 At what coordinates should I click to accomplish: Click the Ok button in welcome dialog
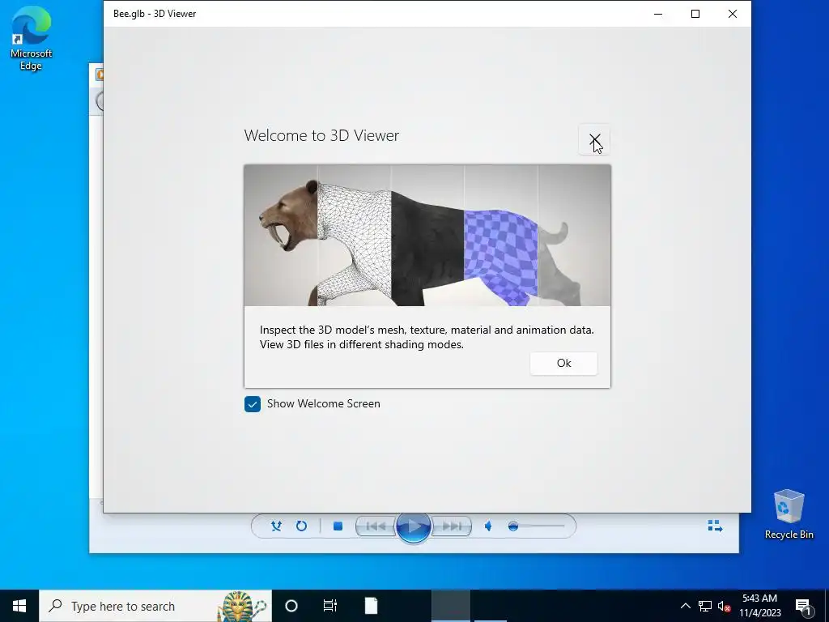pos(563,364)
